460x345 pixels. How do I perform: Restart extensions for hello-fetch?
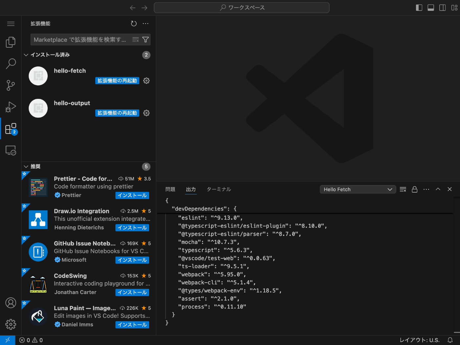click(x=117, y=80)
